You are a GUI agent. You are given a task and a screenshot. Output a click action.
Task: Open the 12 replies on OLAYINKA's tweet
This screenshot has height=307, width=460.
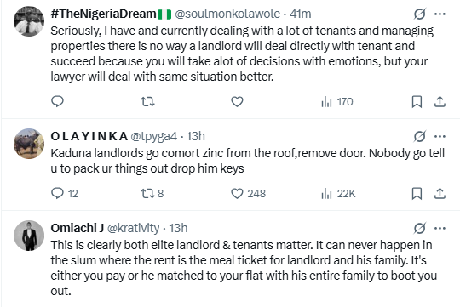tap(65, 193)
